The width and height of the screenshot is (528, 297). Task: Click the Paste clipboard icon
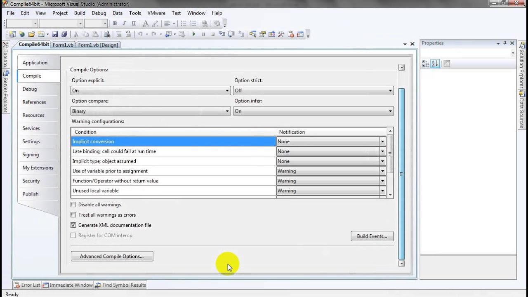pyautogui.click(x=95, y=34)
